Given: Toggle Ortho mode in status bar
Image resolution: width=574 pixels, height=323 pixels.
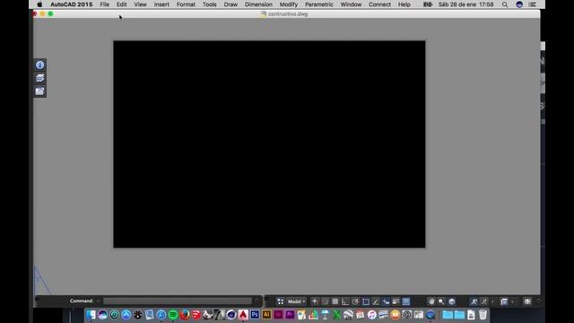Looking at the screenshot, I should click(x=344, y=301).
